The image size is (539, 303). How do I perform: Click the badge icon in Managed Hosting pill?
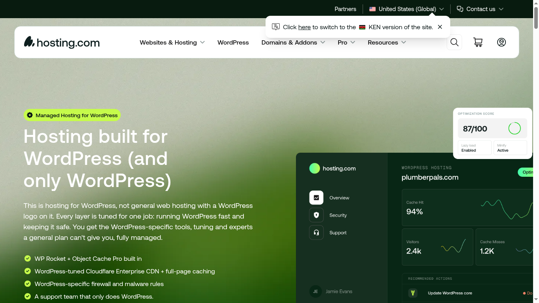(30, 115)
